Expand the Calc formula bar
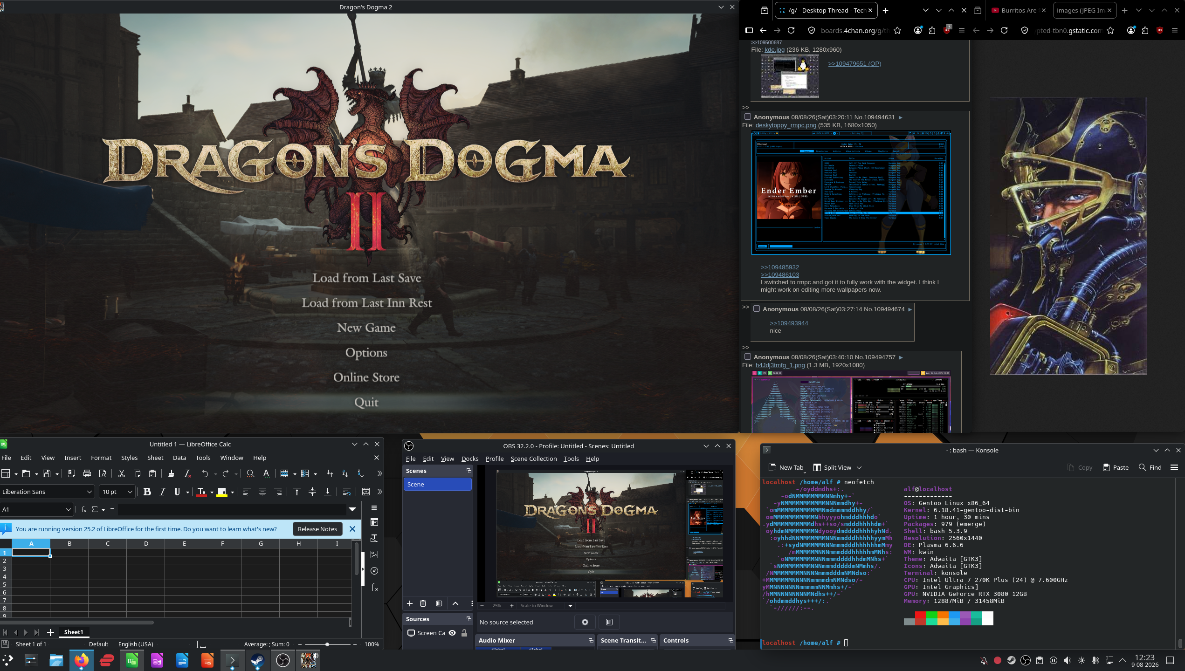 [352, 509]
